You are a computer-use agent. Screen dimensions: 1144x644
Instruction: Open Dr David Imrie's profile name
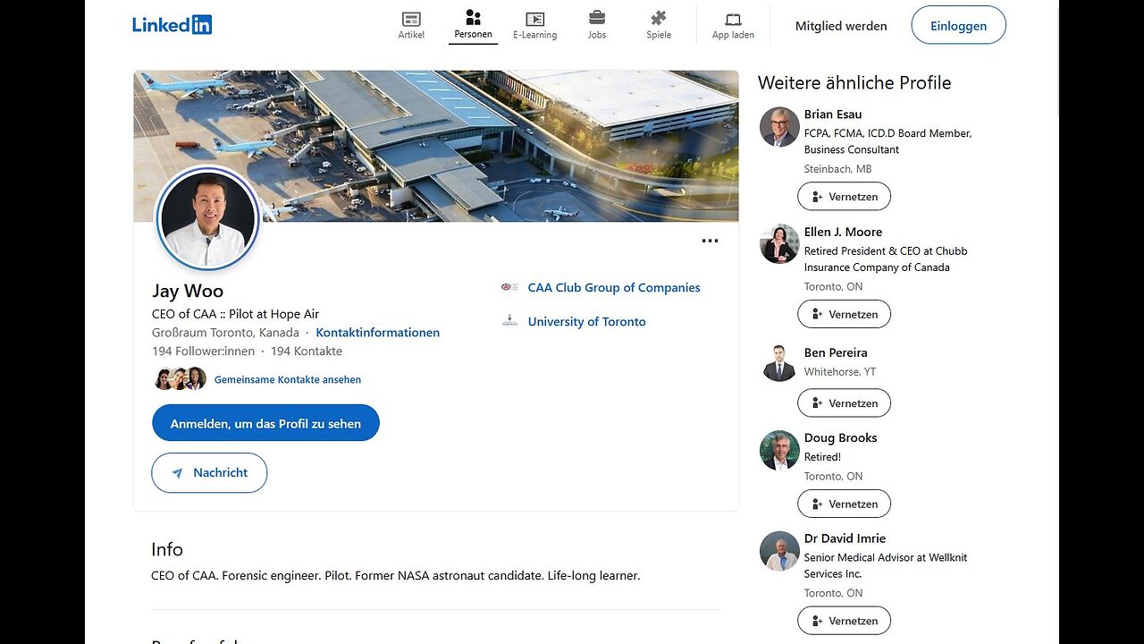[845, 538]
